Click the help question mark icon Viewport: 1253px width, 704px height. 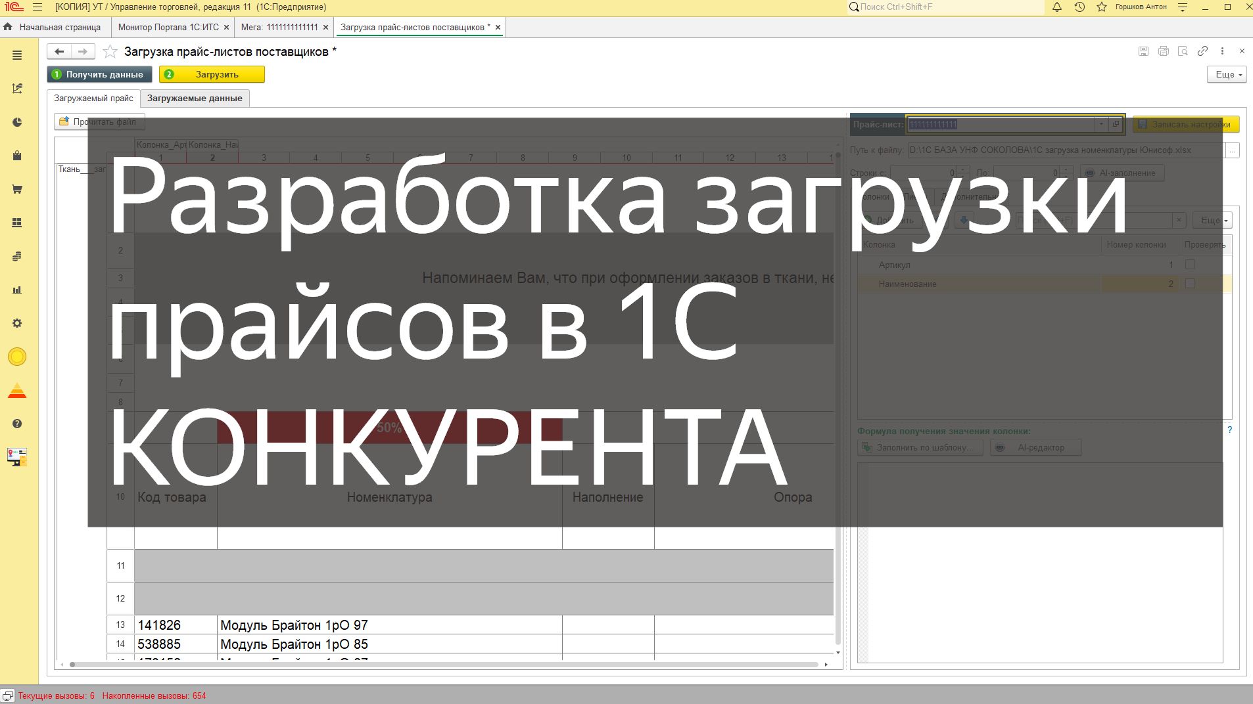pyautogui.click(x=17, y=423)
